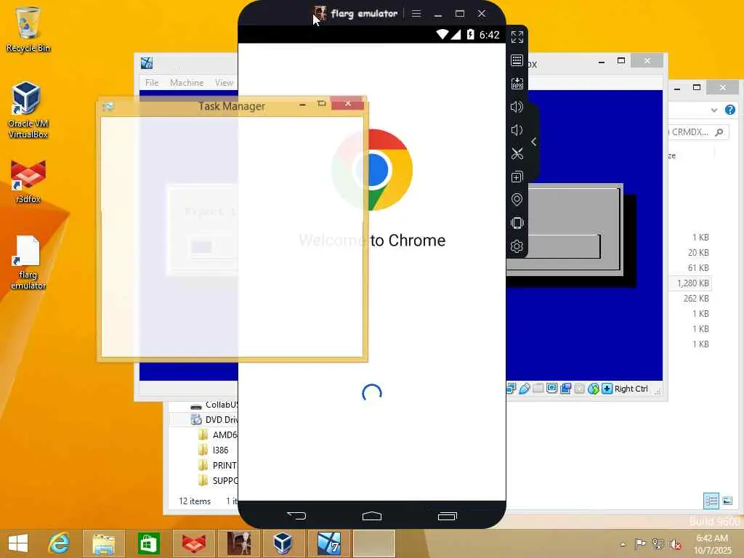Click the CRMDX search field in Explorer
This screenshot has width=744, height=558.
[698, 132]
